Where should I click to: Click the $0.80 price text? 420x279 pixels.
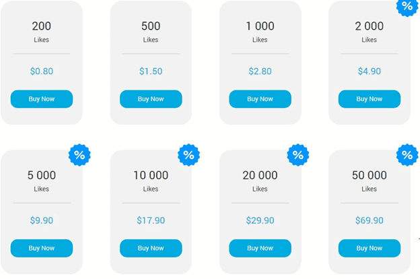[x=42, y=71]
